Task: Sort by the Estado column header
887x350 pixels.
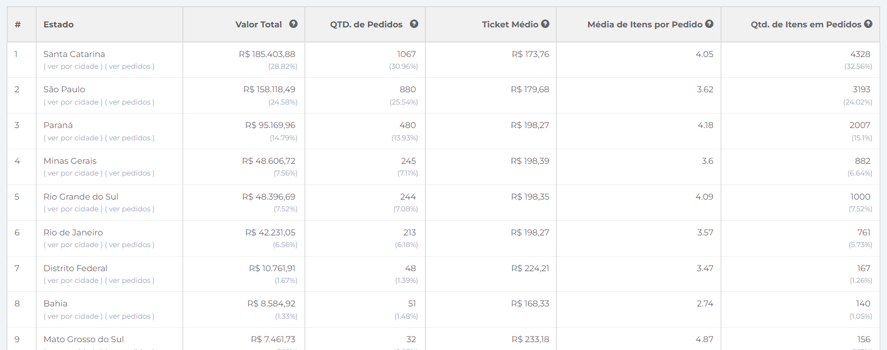Action: click(x=59, y=25)
